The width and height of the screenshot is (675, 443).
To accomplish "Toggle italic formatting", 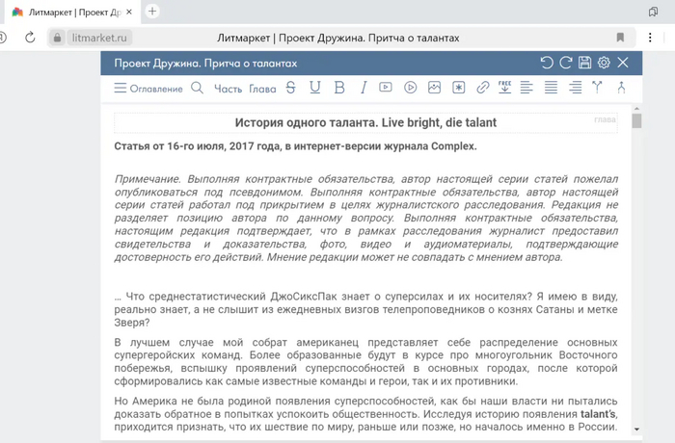I will pyautogui.click(x=364, y=88).
